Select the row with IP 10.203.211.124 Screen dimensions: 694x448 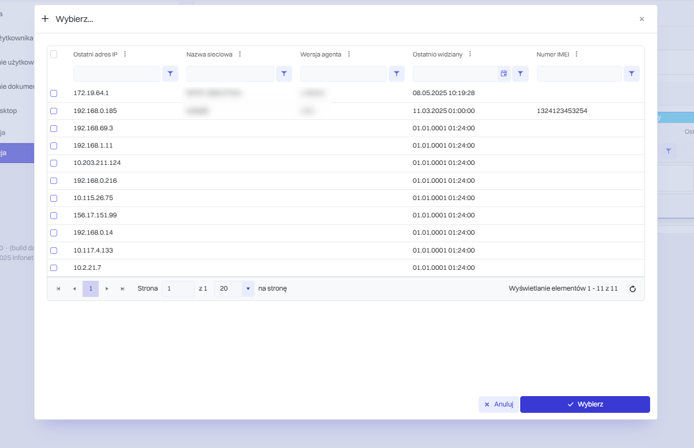click(x=54, y=163)
